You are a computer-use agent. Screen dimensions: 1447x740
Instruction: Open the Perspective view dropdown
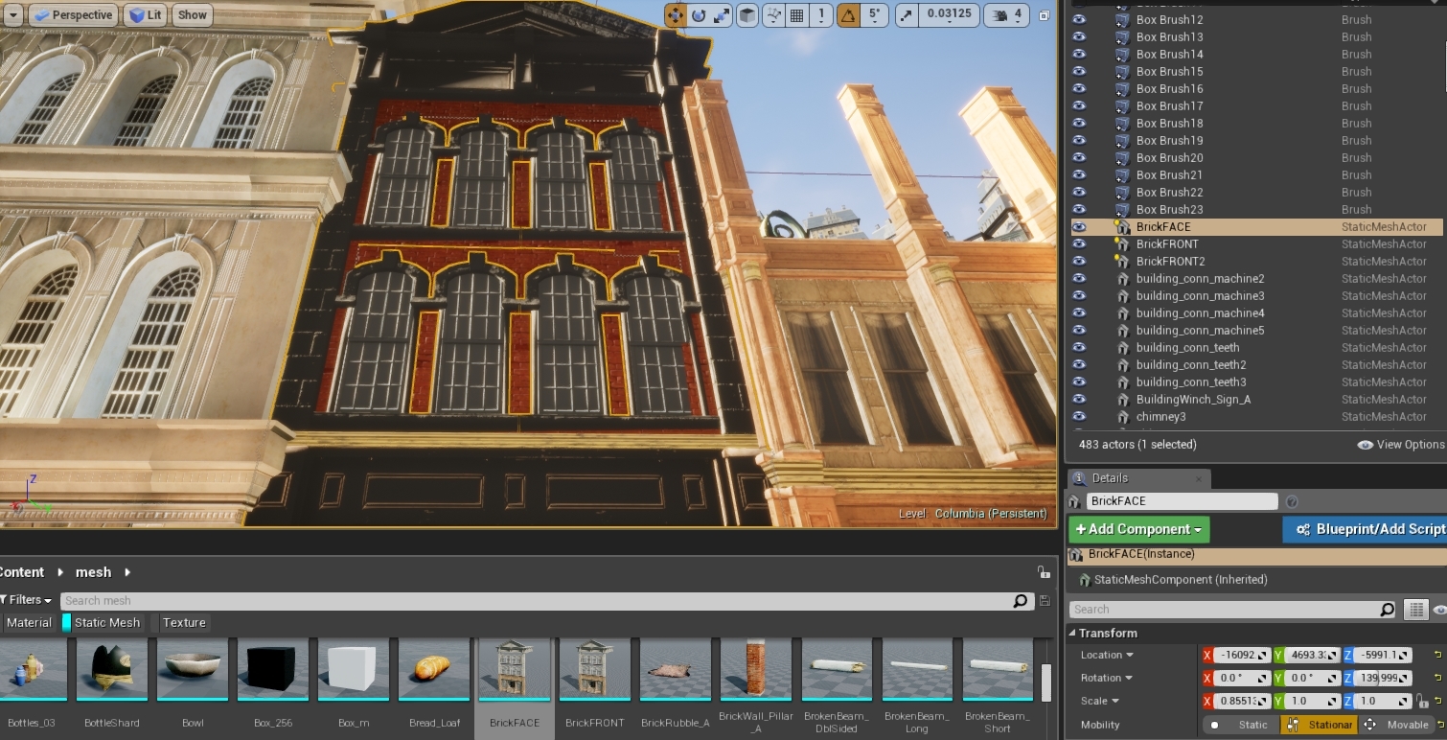[x=74, y=14]
